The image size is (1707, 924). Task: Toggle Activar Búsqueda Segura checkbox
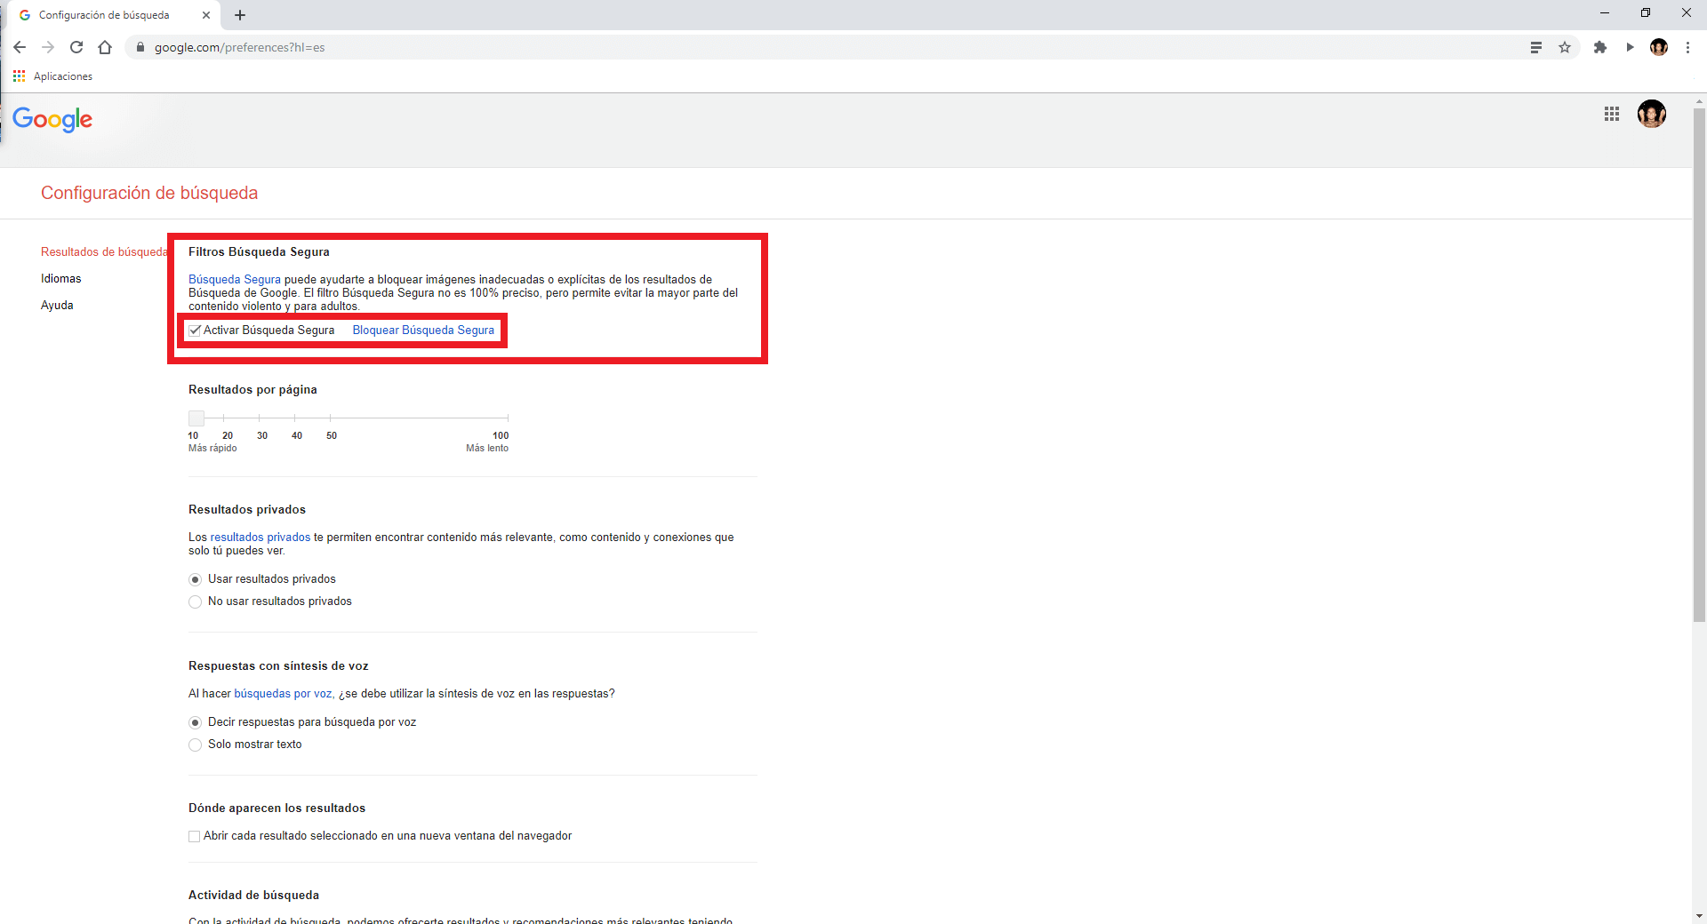coord(195,331)
